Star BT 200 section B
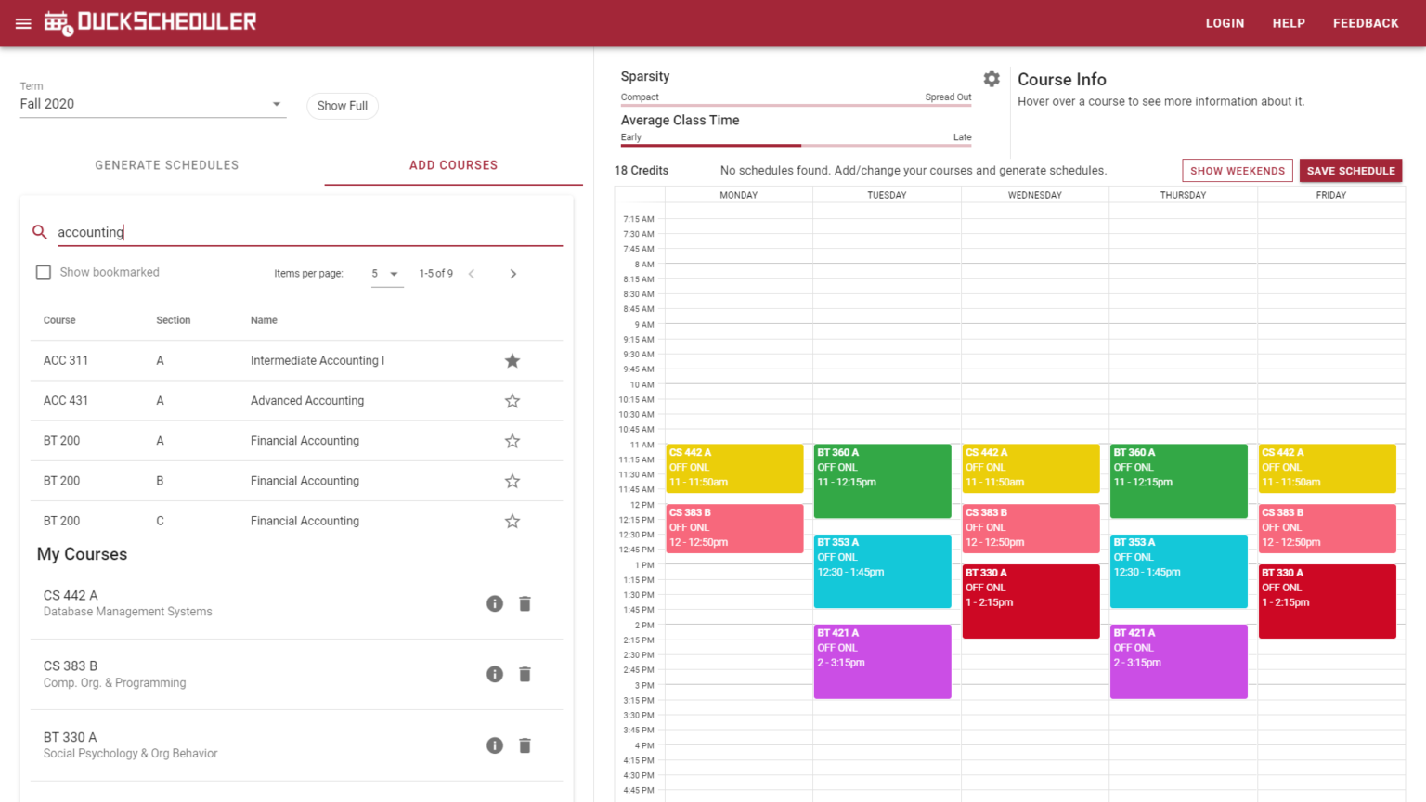 pos(512,481)
